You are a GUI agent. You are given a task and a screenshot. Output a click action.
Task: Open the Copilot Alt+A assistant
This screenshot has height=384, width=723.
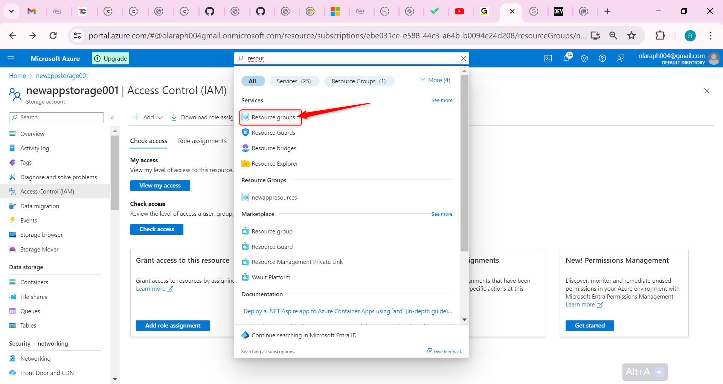(644, 372)
